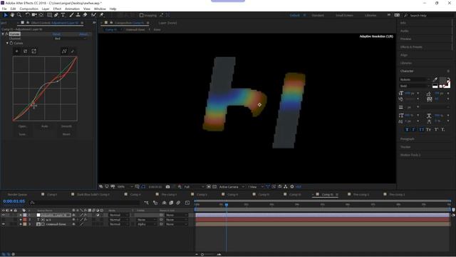Viewport: 456px width, 257px height.
Task: Open the Bold font style dropdown
Action: pos(415,86)
